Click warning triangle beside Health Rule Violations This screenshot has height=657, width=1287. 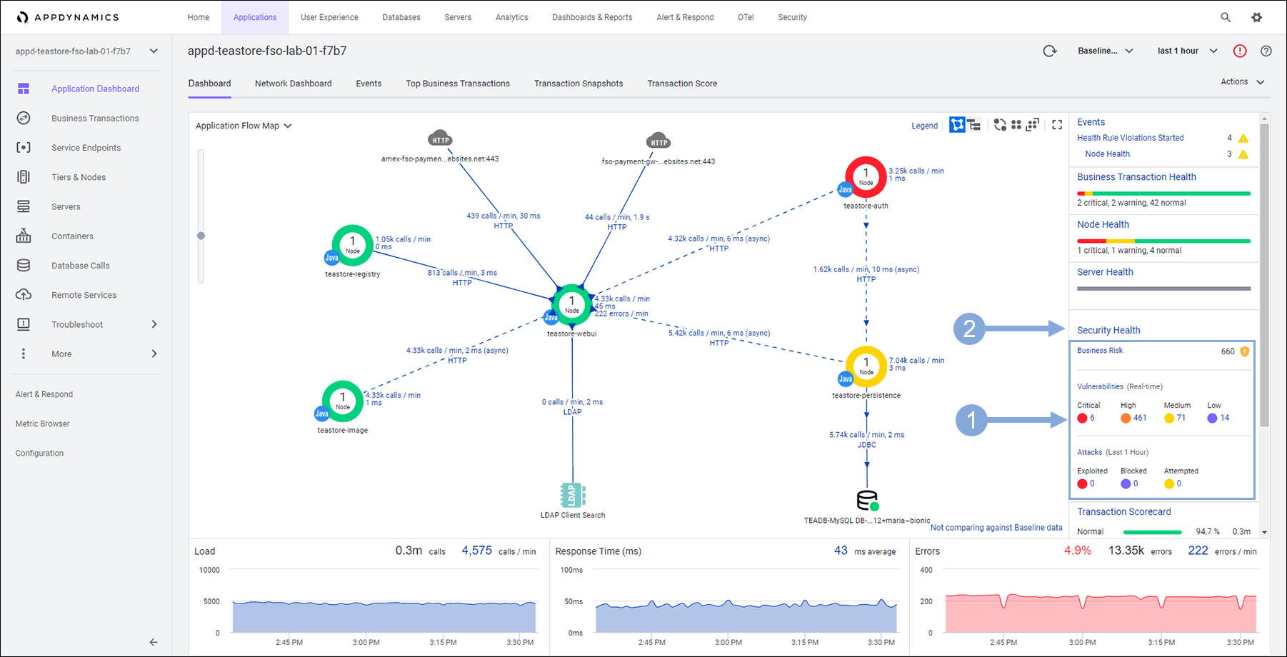click(x=1243, y=138)
